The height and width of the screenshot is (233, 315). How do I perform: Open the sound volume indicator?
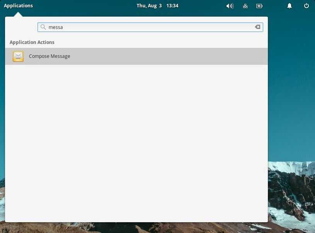tap(230, 6)
